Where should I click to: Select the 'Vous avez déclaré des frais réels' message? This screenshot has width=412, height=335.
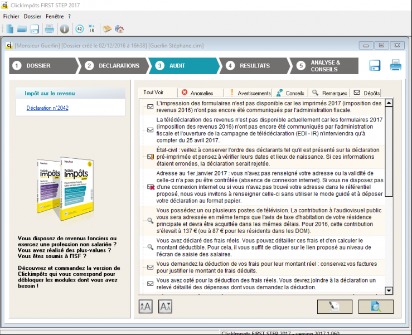(264, 247)
